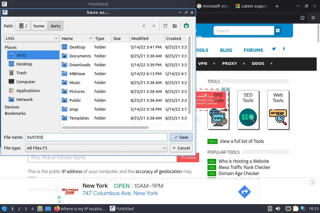Image resolution: width=320 pixels, height=213 pixels.
Task: Expand Devices section in sidebar
Action: pos(12,107)
